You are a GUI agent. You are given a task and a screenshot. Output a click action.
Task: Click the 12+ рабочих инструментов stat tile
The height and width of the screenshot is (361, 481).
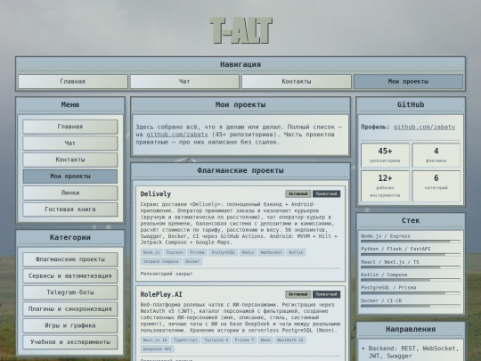[385, 186]
